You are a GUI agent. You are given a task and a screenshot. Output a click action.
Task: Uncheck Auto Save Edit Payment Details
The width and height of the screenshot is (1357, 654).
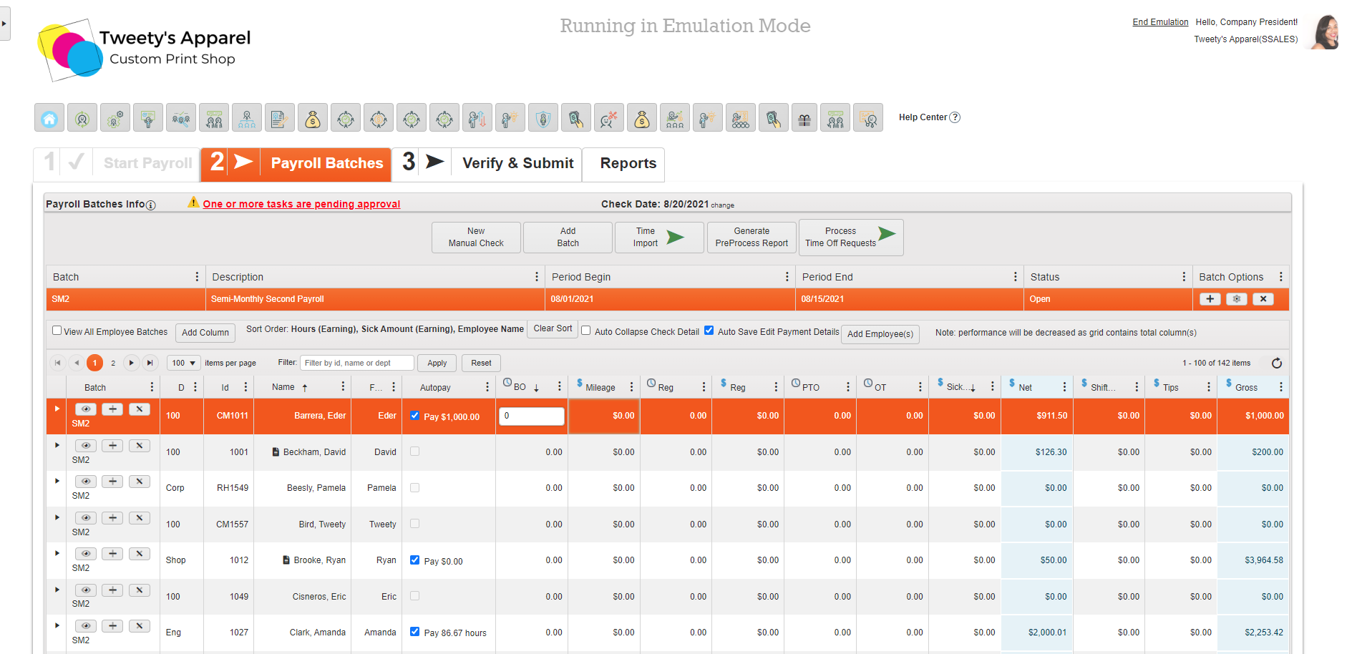click(709, 331)
